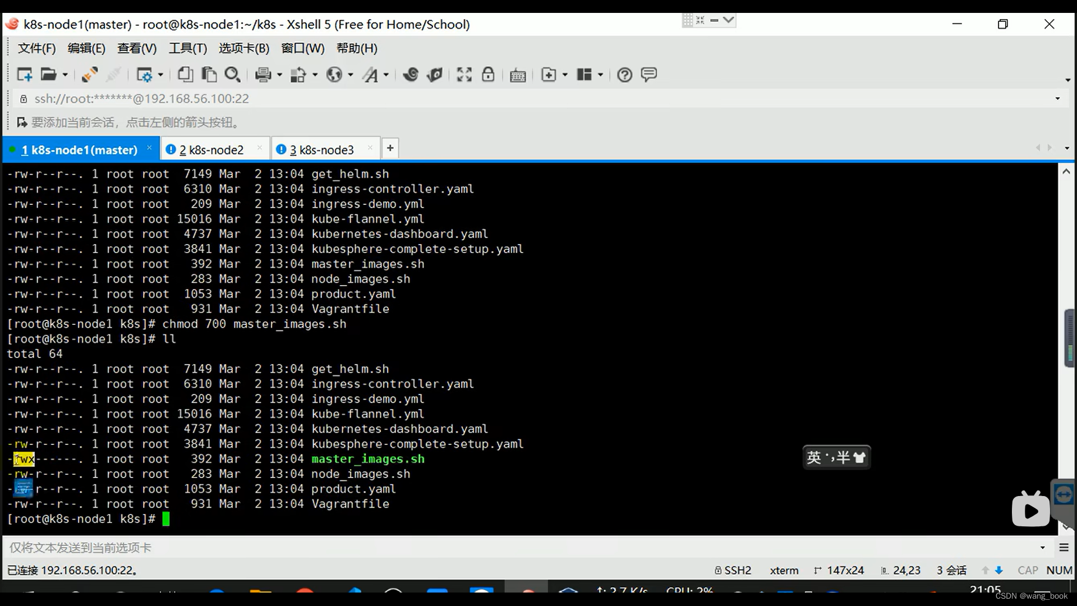Click the CAP indicator in status bar
Viewport: 1077px width, 606px height.
(x=1028, y=571)
